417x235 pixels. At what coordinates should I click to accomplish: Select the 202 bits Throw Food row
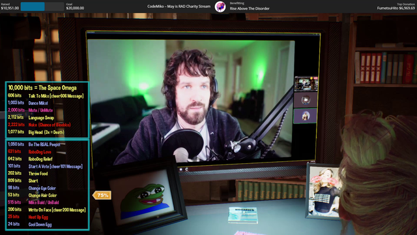pos(28,174)
